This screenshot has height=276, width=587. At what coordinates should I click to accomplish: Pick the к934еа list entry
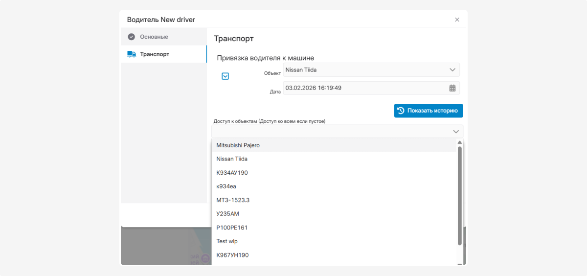click(x=226, y=186)
